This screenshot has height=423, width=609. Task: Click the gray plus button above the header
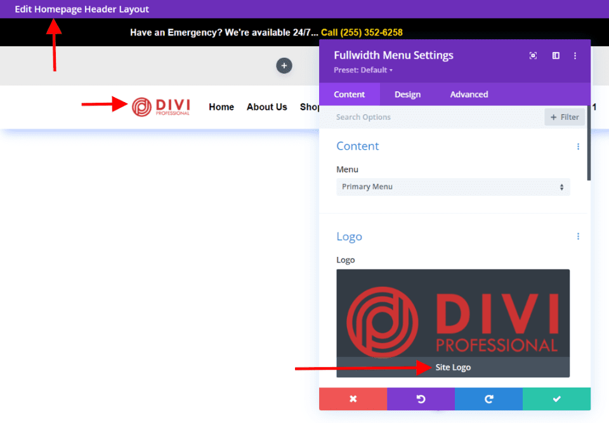click(x=284, y=65)
